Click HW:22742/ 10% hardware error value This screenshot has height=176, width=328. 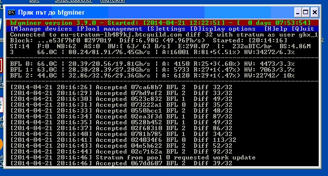point(269,76)
